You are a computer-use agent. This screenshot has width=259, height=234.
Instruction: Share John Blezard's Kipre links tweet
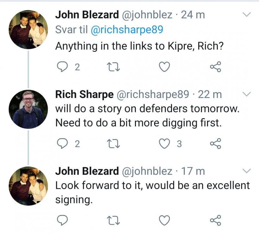[x=215, y=67]
